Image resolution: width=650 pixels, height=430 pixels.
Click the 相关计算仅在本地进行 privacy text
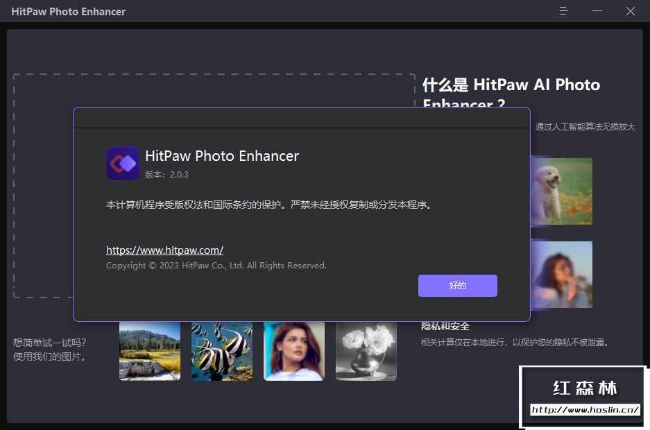tap(515, 342)
